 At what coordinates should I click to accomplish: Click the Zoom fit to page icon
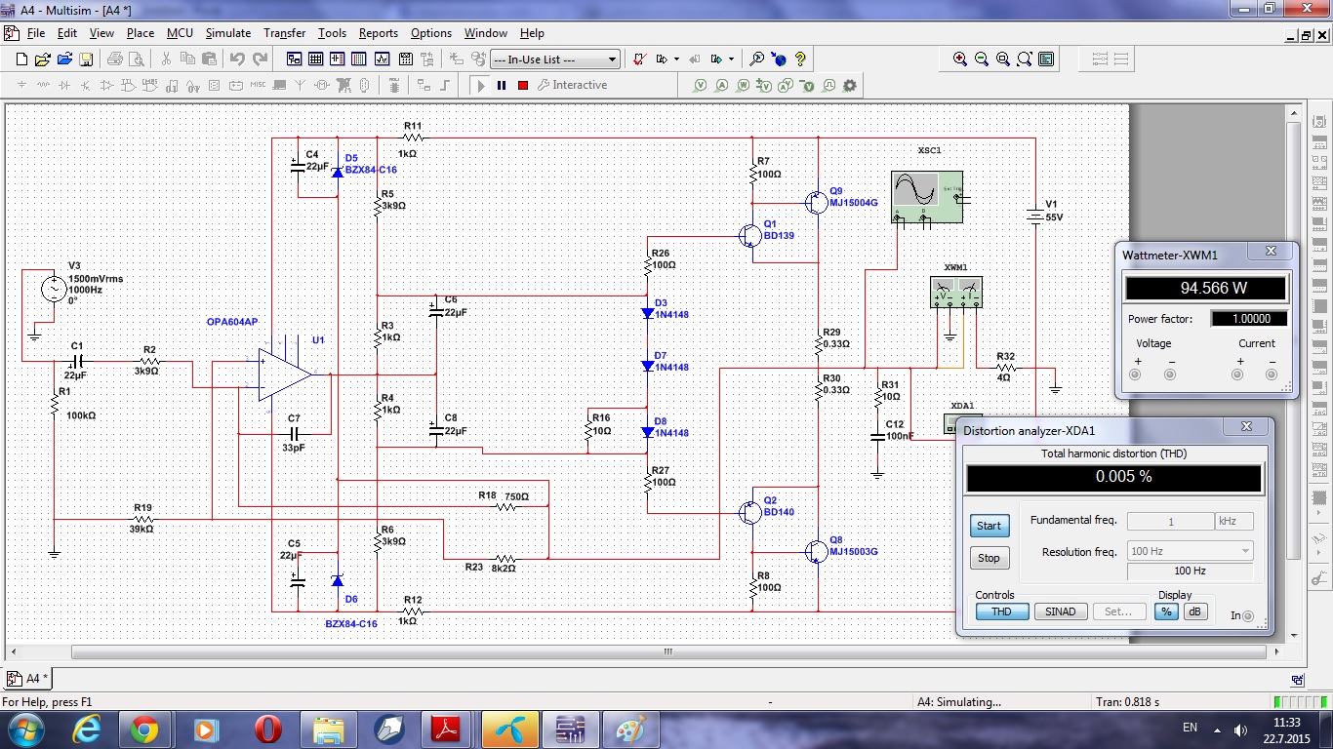1025,59
